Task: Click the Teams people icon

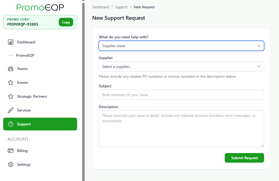Action: 10,69
